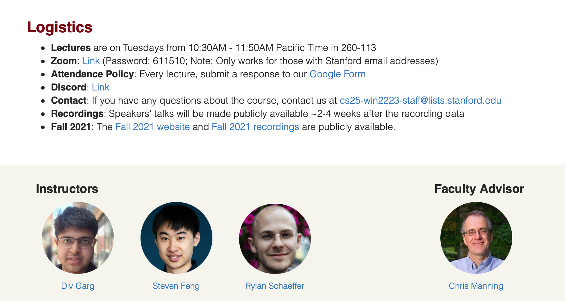Visit the Fall 2021 website link
Screen dimensions: 565x302
(152, 127)
